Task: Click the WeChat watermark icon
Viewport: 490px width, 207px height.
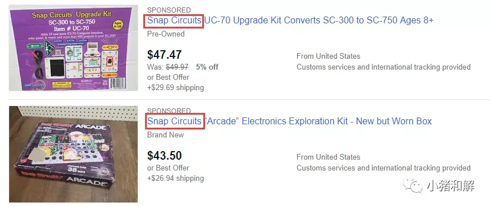Action: coord(413,186)
